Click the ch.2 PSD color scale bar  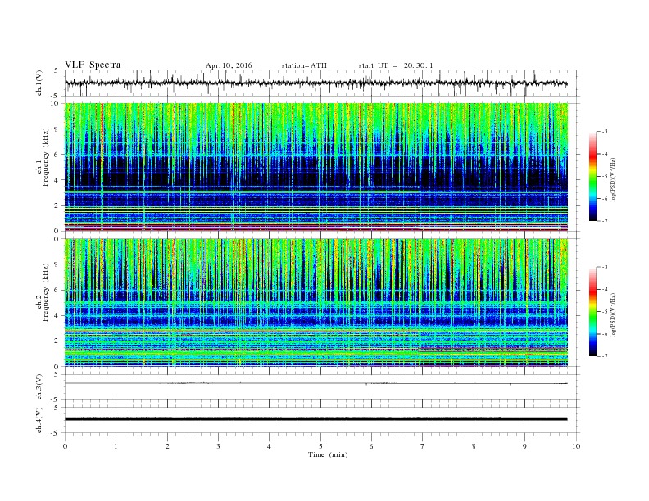click(593, 311)
